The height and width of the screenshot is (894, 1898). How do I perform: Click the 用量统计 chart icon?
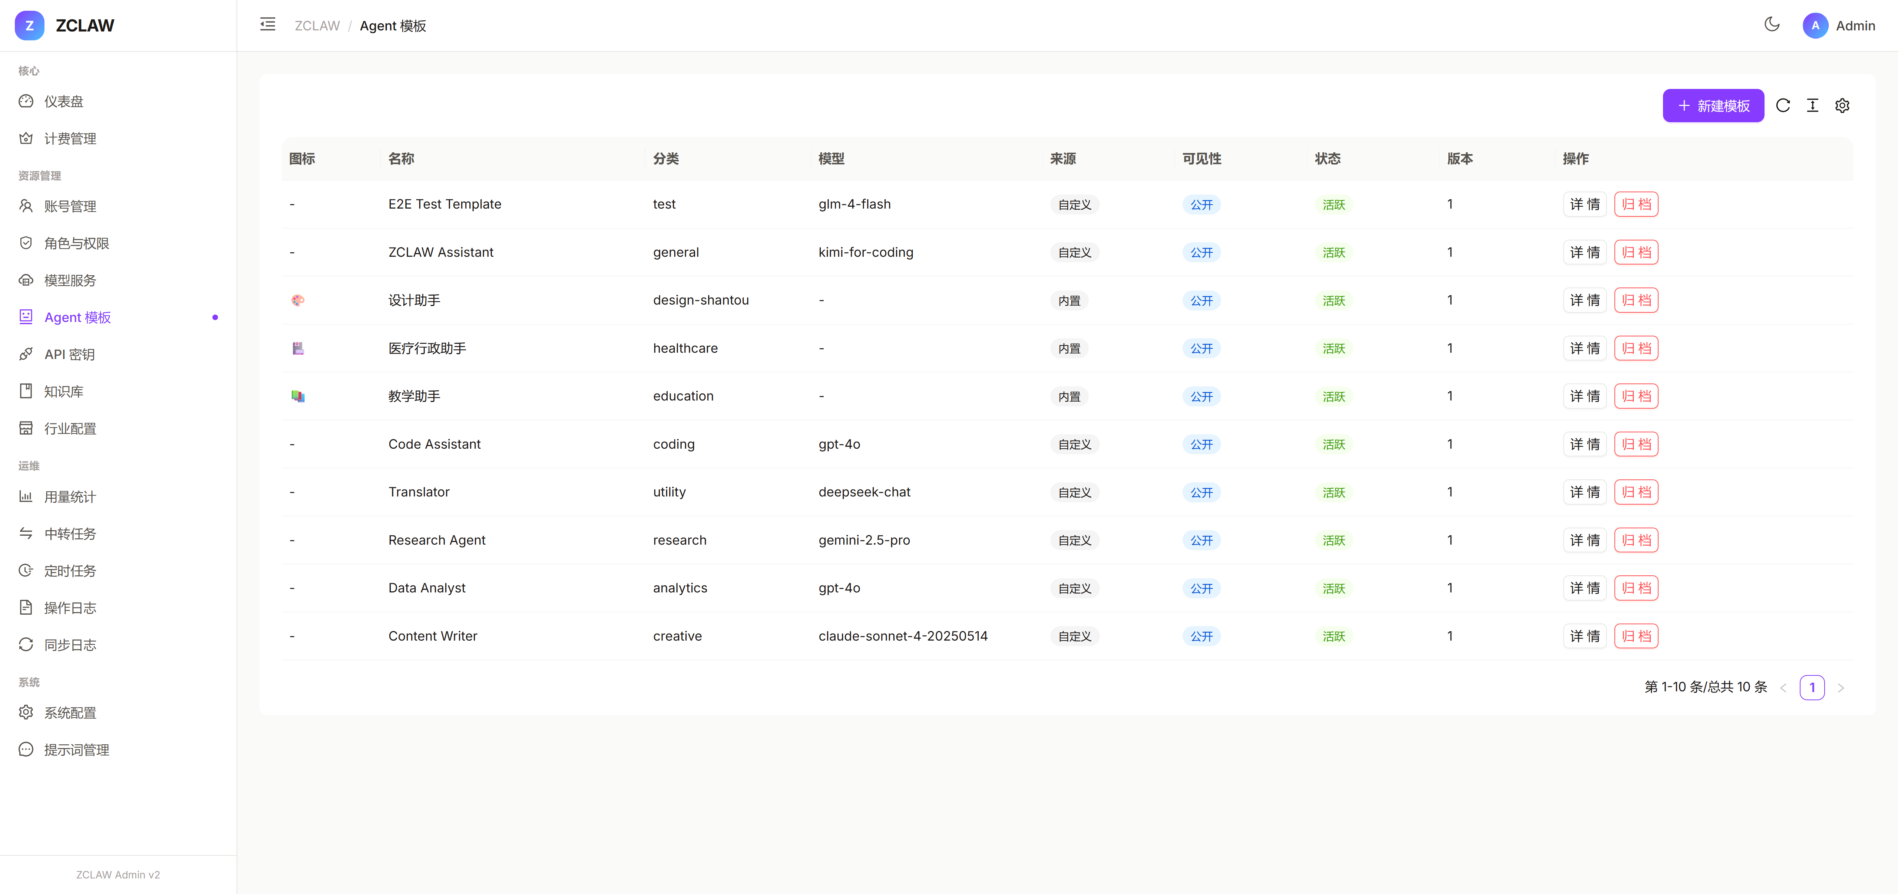click(26, 496)
